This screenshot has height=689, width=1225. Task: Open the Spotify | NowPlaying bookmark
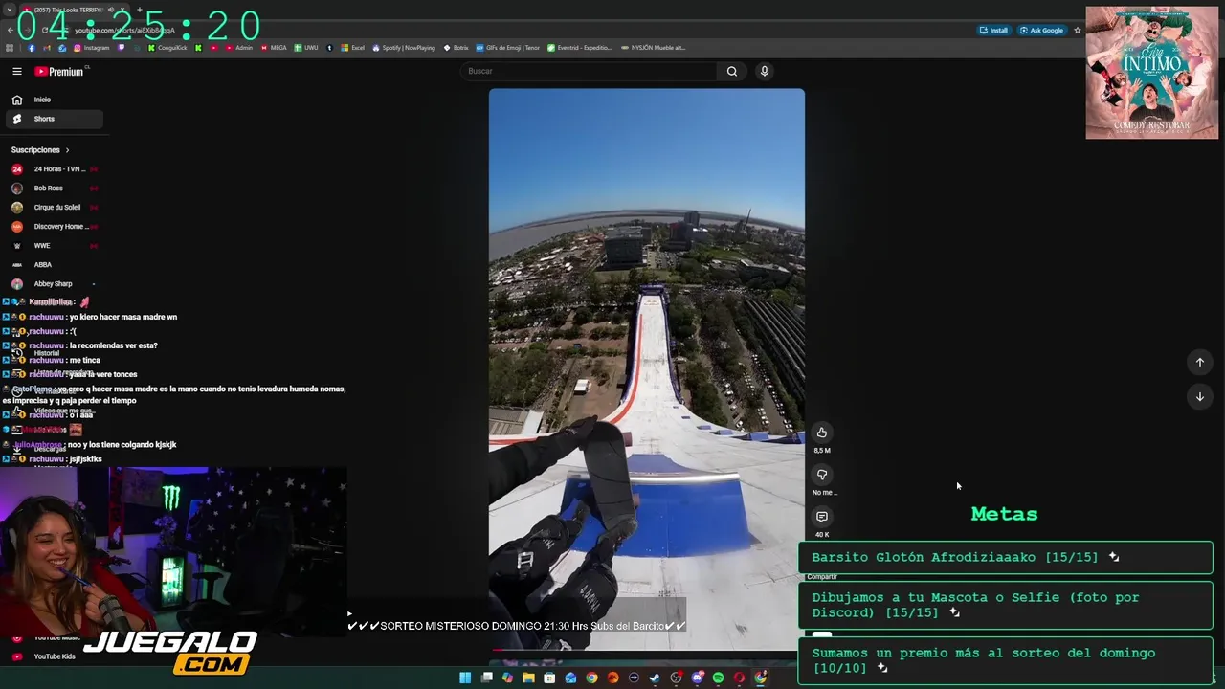click(x=404, y=48)
